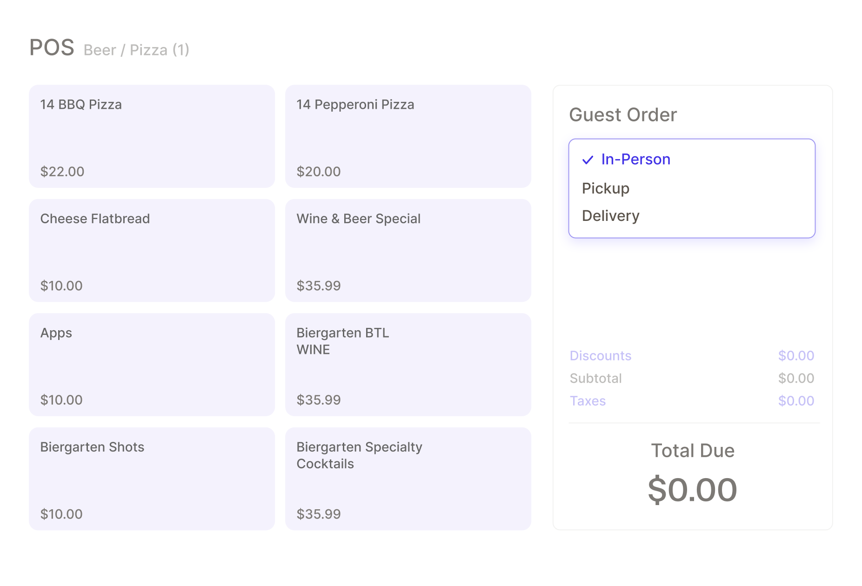The height and width of the screenshot is (586, 862).
Task: Open the Apps item tile
Action: (152, 365)
